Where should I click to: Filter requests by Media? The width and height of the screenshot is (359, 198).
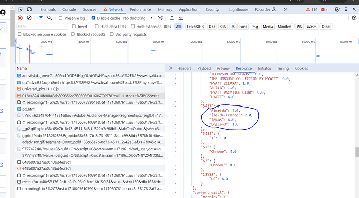coord(267,27)
